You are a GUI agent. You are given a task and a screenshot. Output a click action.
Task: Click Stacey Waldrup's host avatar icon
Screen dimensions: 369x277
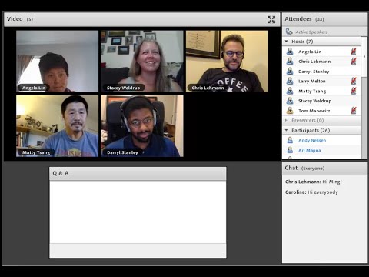[x=290, y=101]
